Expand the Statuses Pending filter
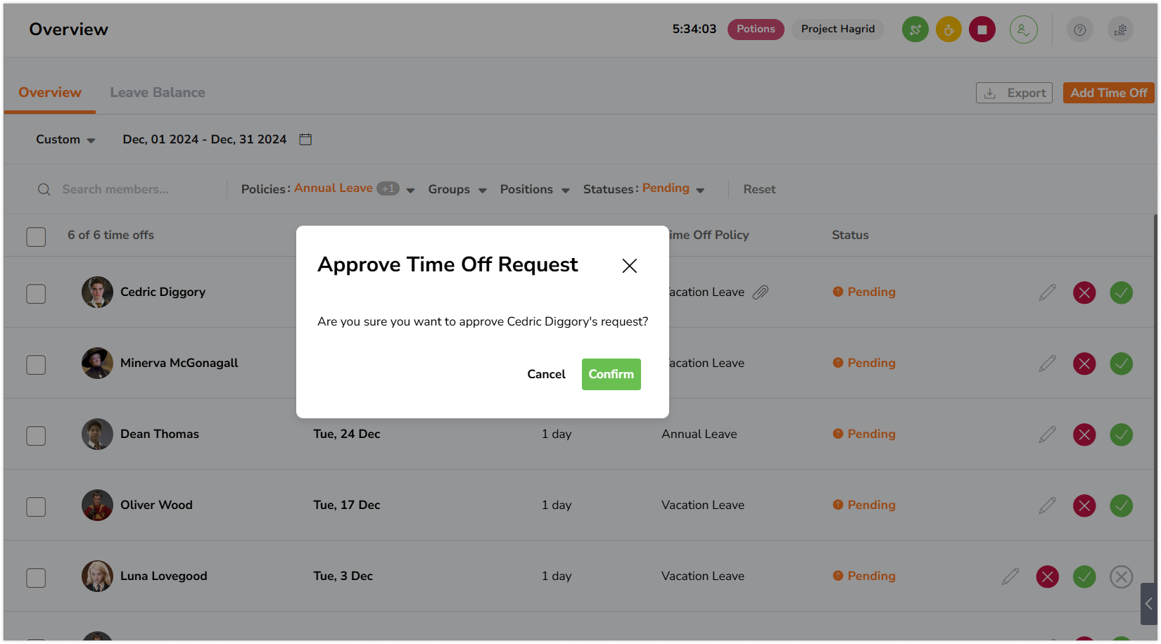This screenshot has height=644, width=1161. (644, 189)
